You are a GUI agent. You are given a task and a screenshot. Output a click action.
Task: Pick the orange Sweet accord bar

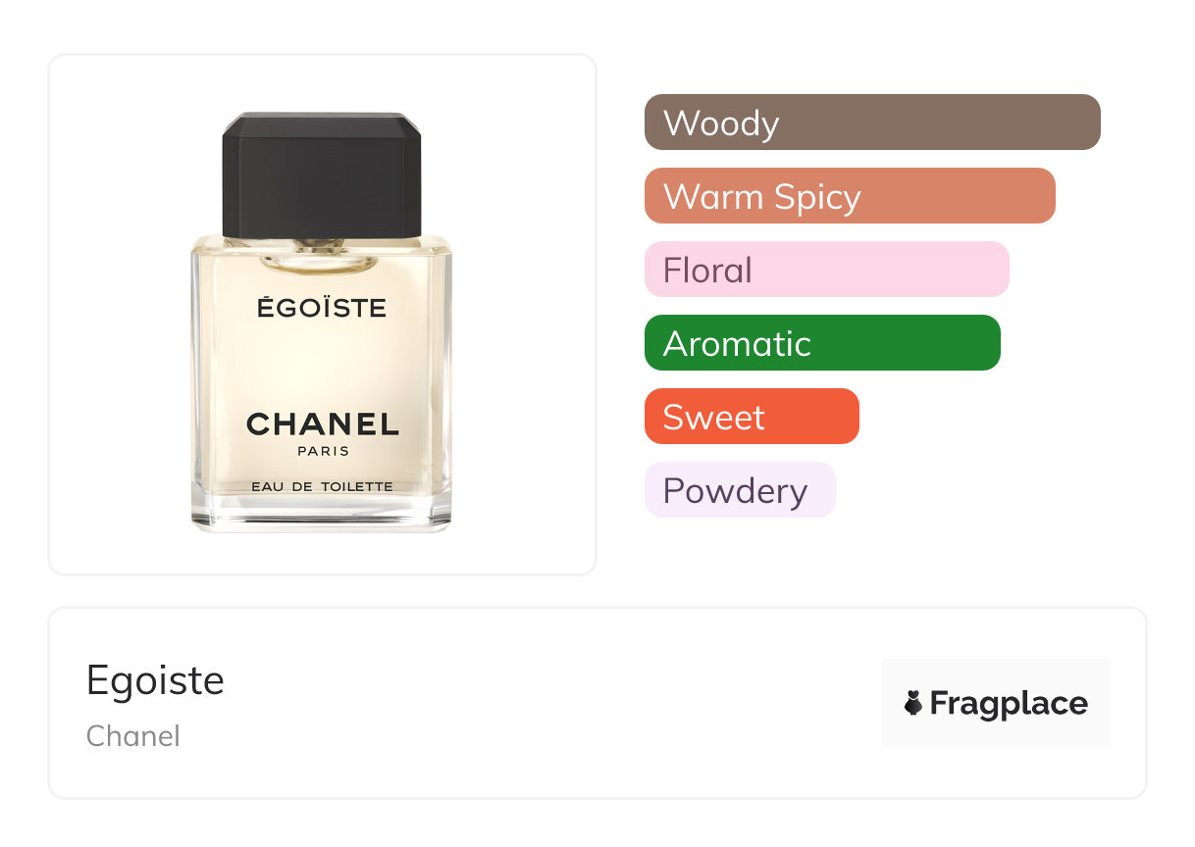pos(751,417)
